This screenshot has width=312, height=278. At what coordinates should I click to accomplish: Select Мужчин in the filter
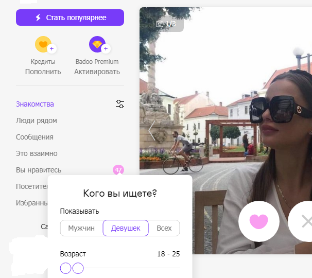click(81, 228)
